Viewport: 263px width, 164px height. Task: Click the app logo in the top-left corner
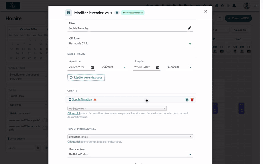(x=13, y=6)
